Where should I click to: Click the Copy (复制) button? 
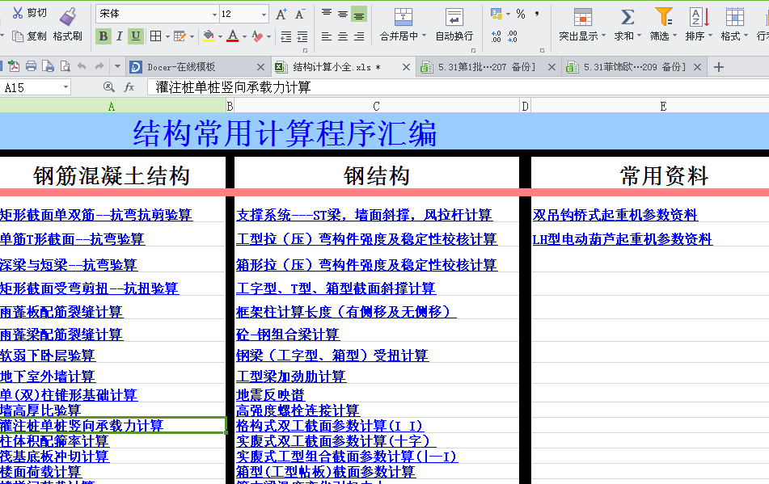coord(29,36)
